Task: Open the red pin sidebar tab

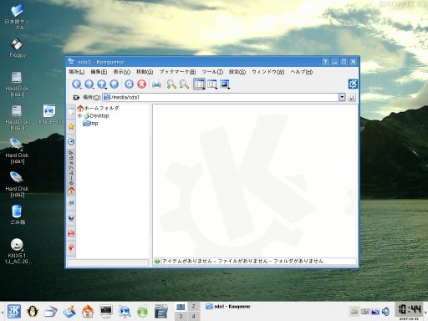Action: (x=71, y=247)
